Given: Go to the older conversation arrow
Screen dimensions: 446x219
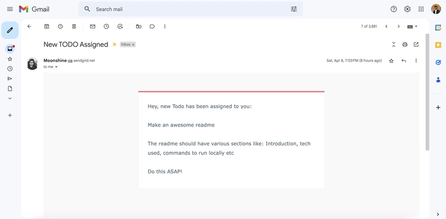Looking at the screenshot, I should [399, 26].
